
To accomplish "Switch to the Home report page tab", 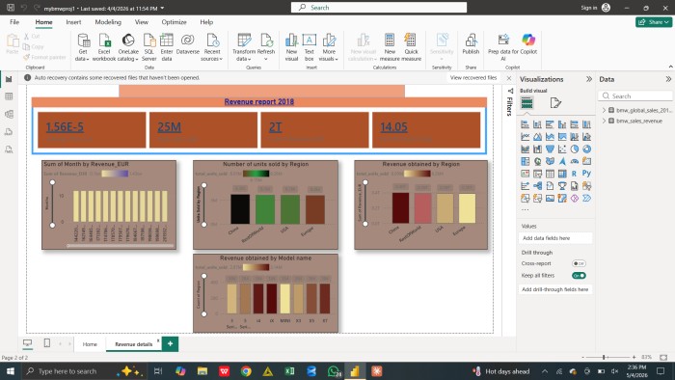I will 90,344.
